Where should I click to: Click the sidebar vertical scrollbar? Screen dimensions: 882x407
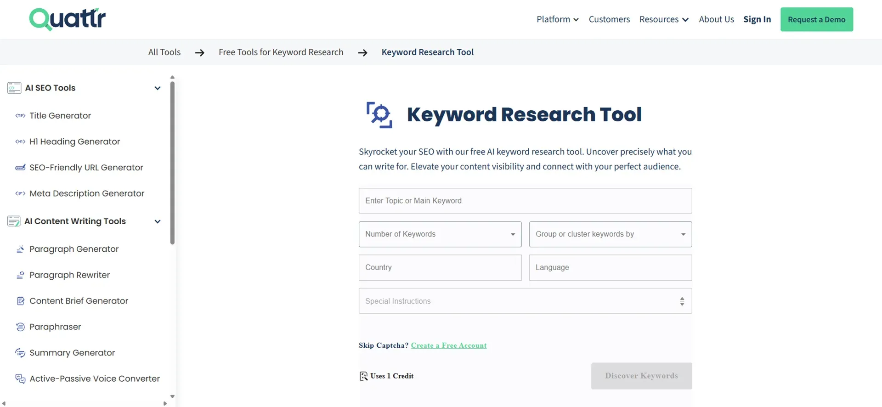tap(172, 163)
